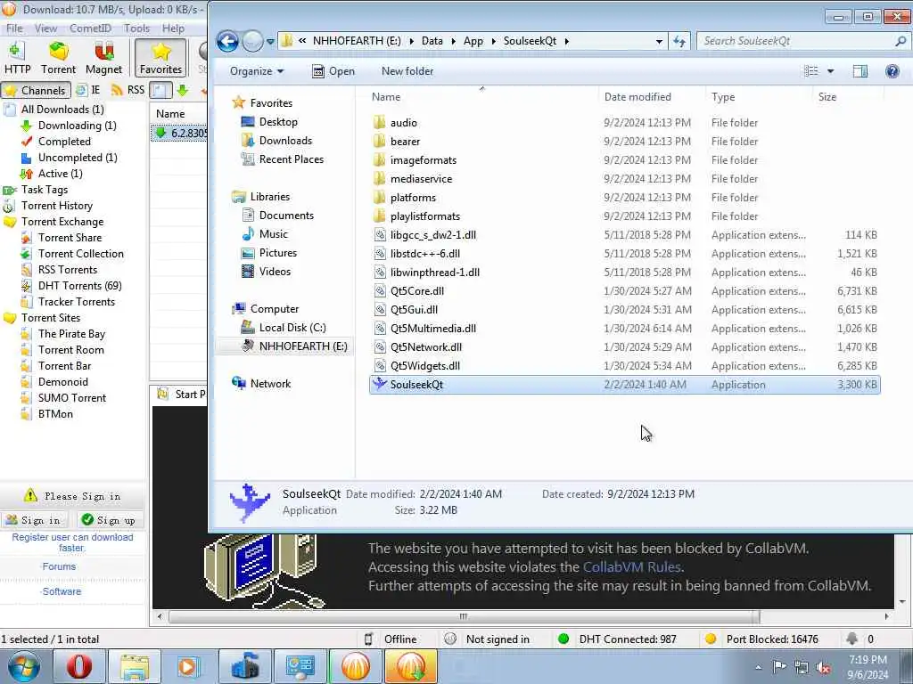Switch to the IE tab in BitComet
913x684 pixels.
coord(88,90)
